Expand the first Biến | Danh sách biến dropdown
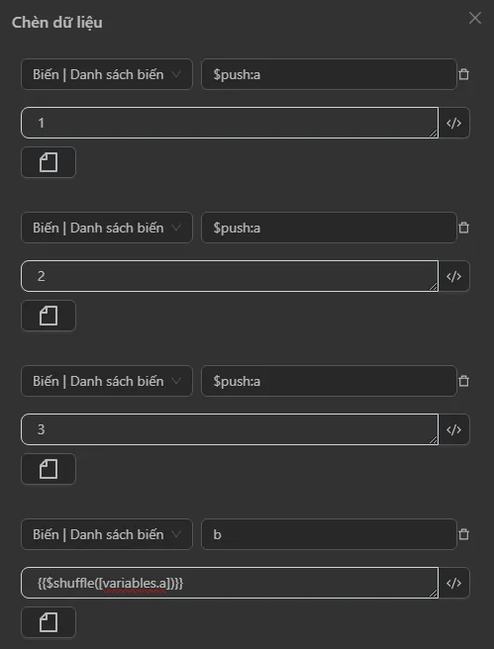This screenshot has width=494, height=649. pos(107,74)
